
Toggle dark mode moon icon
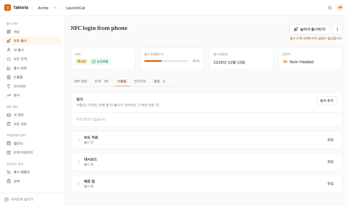330,8
